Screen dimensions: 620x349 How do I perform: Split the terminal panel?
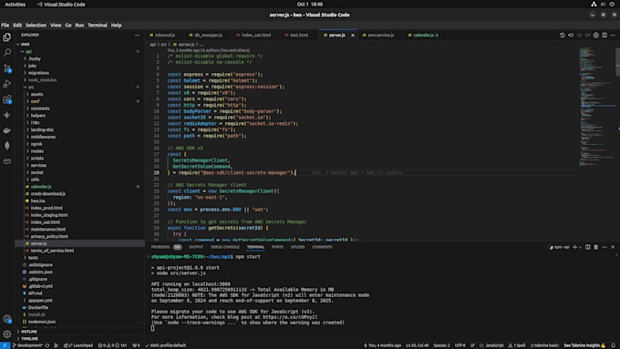pyautogui.click(x=587, y=247)
